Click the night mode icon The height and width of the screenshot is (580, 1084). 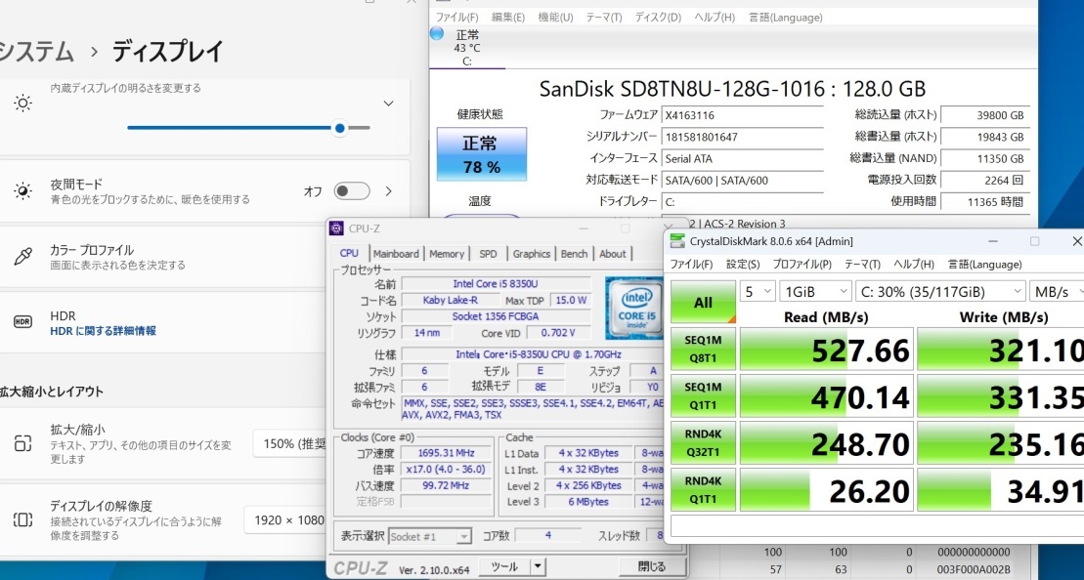coord(23,191)
